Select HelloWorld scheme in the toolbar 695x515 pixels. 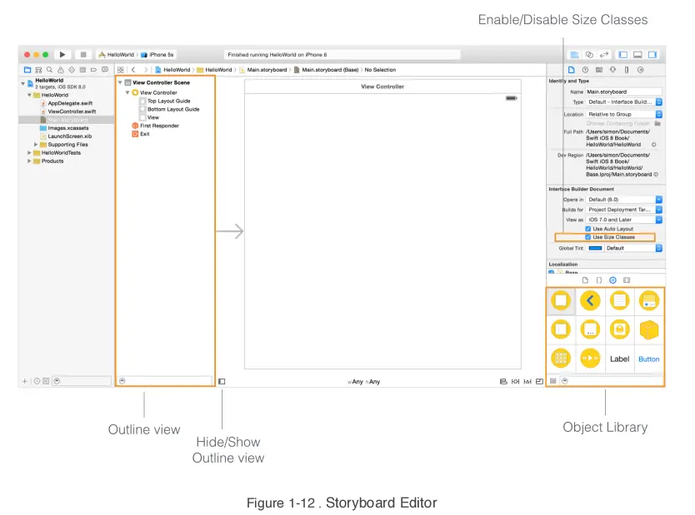coord(117,54)
